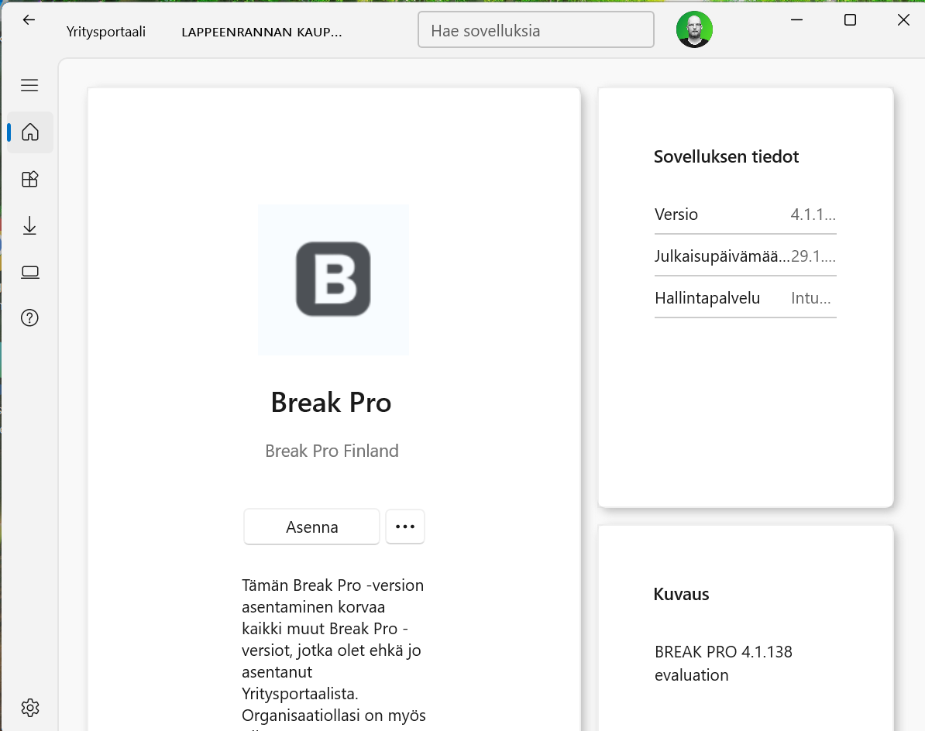Viewport: 925px width, 731px height.
Task: Click the Asenna install button
Action: pyautogui.click(x=311, y=527)
